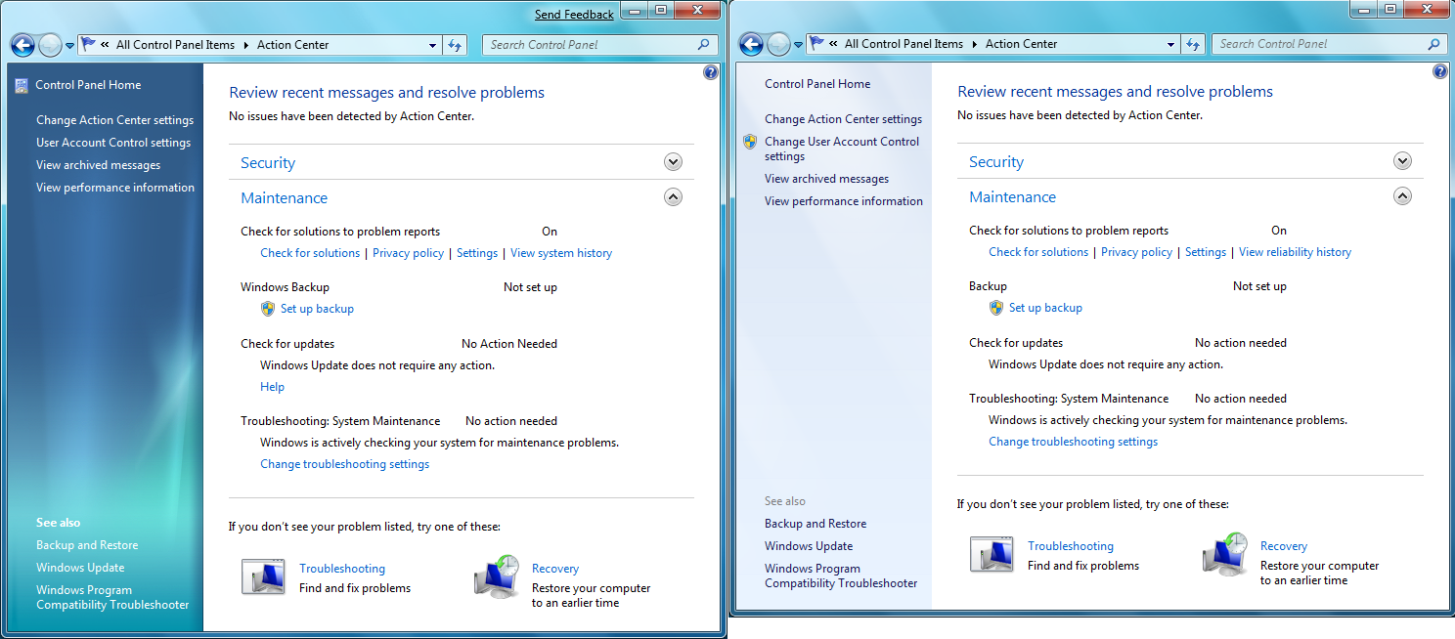1455x639 pixels.
Task: Open Help with the question mark icon
Action: (711, 71)
